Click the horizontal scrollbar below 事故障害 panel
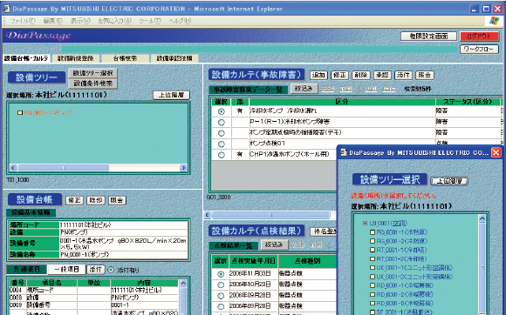The height and width of the screenshot is (315, 506). [271, 215]
